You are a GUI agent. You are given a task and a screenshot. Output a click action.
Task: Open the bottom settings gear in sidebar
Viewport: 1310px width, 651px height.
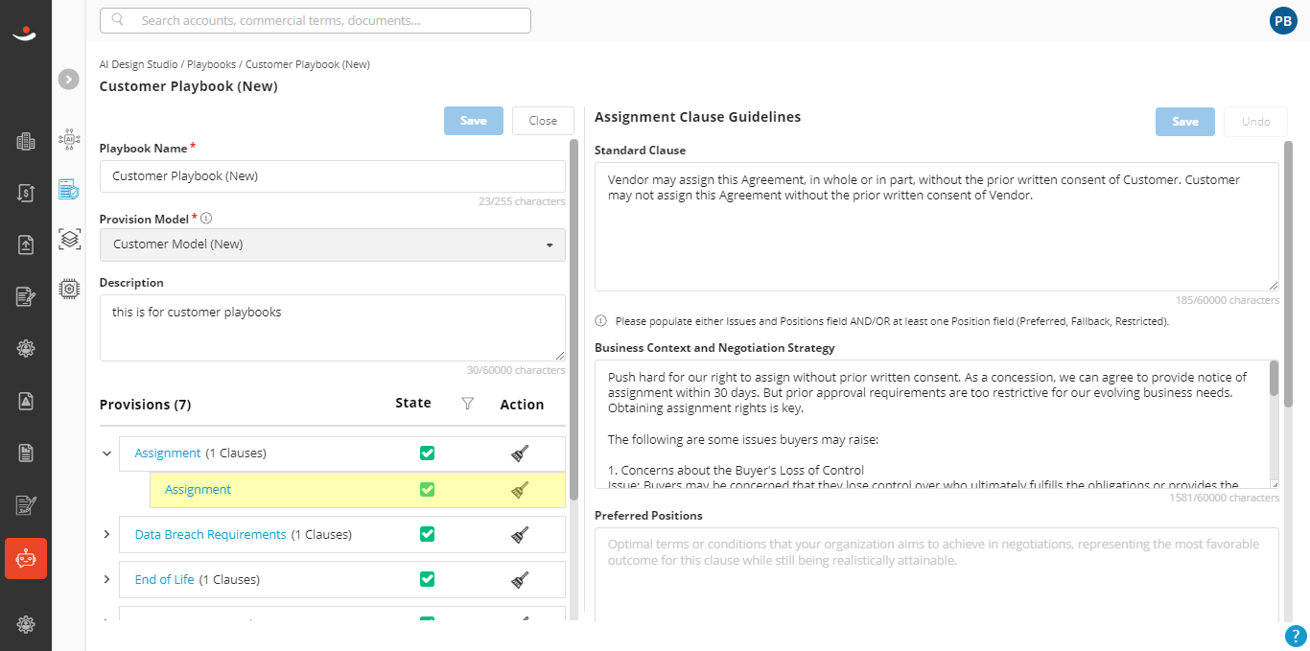[26, 624]
